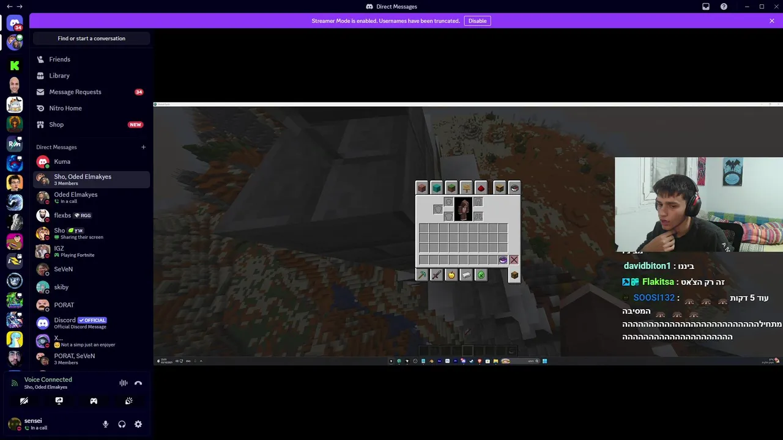Turn on camera
The image size is (783, 440).
pyautogui.click(x=24, y=401)
